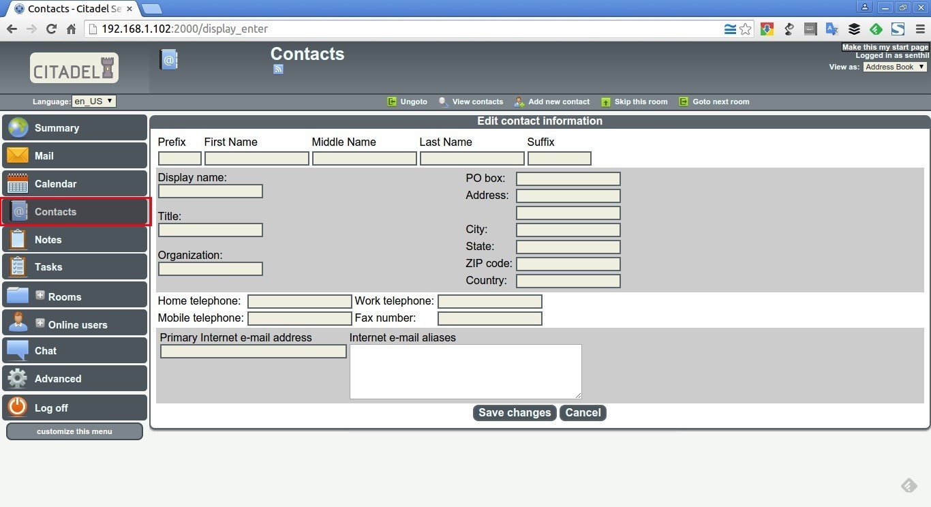This screenshot has height=507, width=931.
Task: Expand the Online users list
Action: (40, 323)
